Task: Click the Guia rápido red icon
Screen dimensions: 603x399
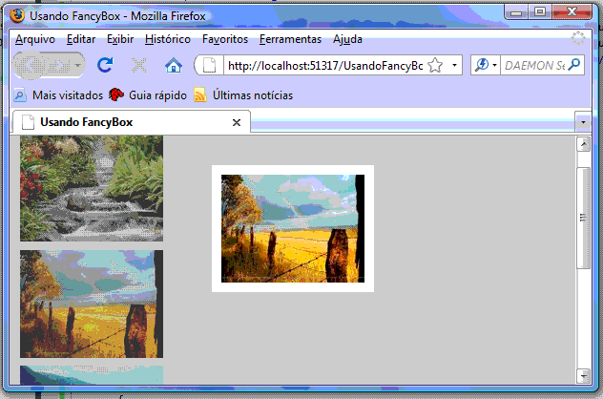Action: coord(116,94)
